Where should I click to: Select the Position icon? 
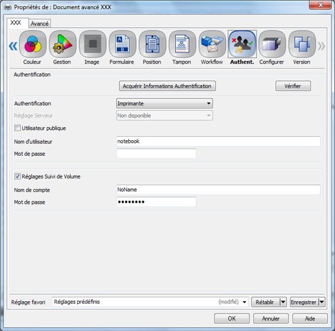[152, 44]
